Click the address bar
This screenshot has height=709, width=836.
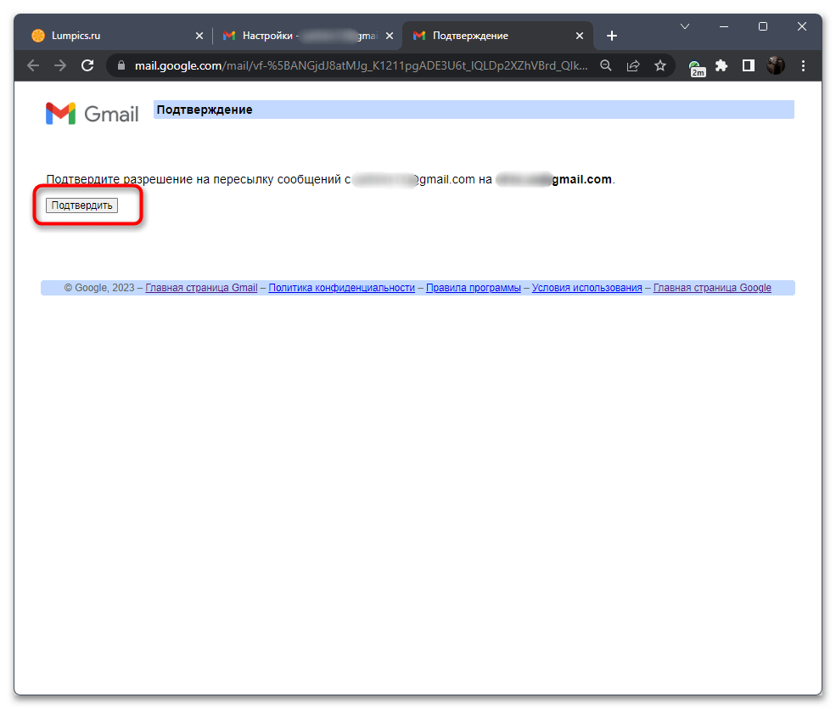(356, 65)
